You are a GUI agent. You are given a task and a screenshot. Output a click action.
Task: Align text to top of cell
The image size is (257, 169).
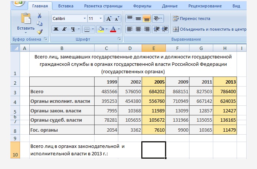pyautogui.click(x=130, y=18)
